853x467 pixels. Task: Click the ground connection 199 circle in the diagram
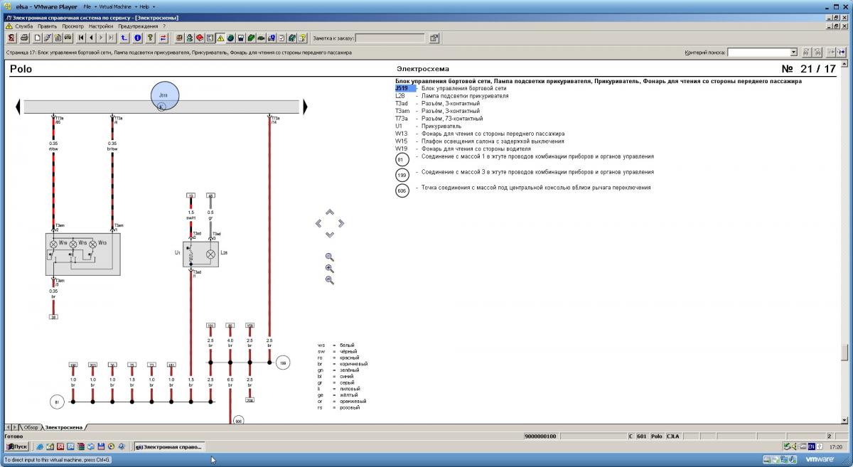tap(282, 363)
